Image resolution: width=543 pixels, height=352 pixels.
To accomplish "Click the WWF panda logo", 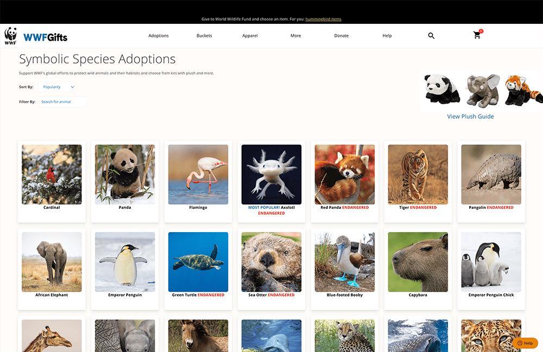I will (10, 35).
